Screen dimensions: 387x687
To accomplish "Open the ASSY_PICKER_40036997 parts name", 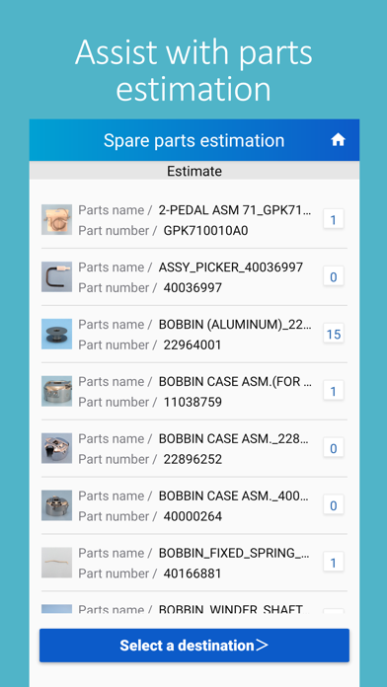I will (231, 267).
